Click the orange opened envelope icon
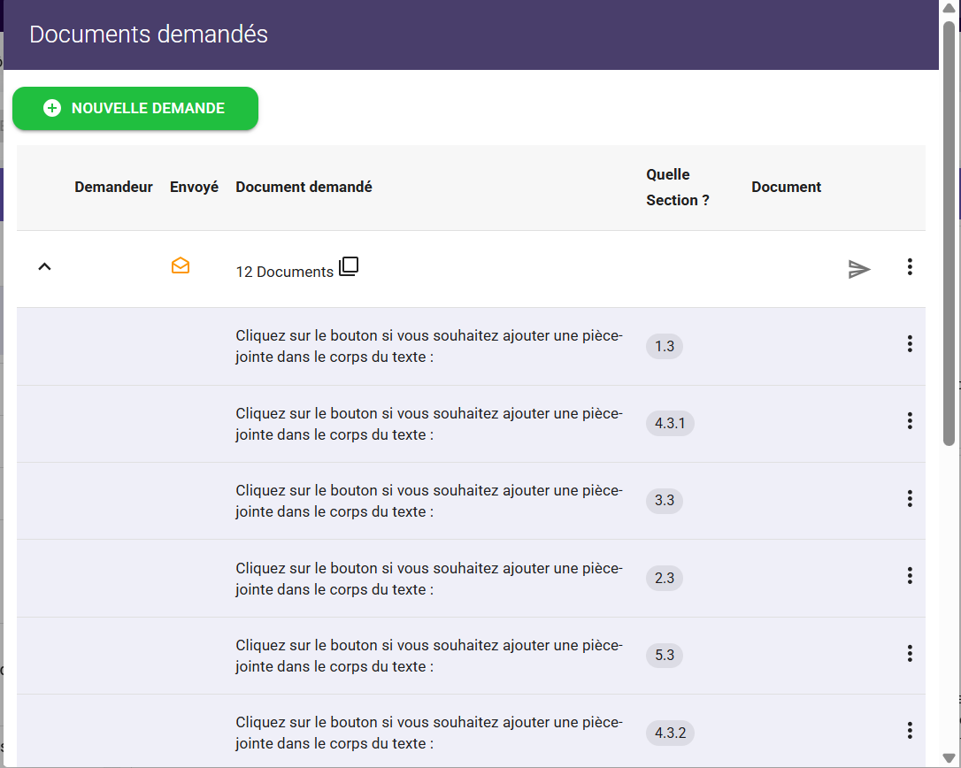 point(181,265)
